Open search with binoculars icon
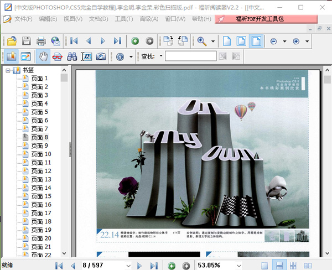 point(72,56)
